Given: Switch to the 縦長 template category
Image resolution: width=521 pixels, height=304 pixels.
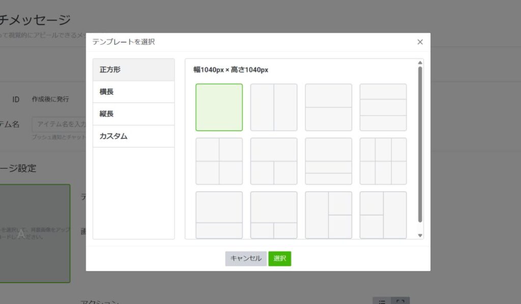Looking at the screenshot, I should coord(133,114).
